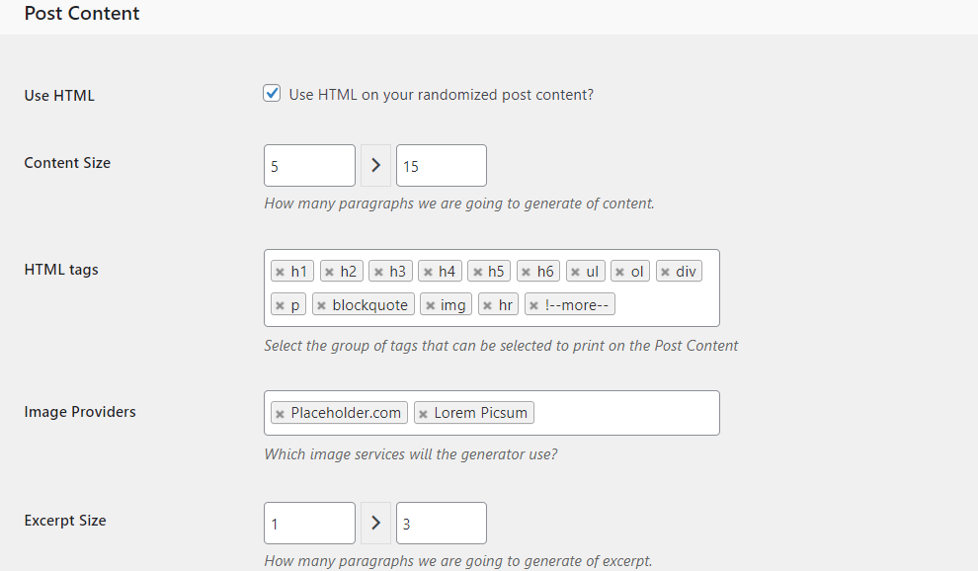
Task: Remove the h6 tag from HTML tags
Action: pos(525,271)
